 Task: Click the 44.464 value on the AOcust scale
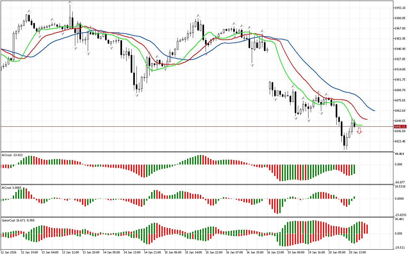400,154
